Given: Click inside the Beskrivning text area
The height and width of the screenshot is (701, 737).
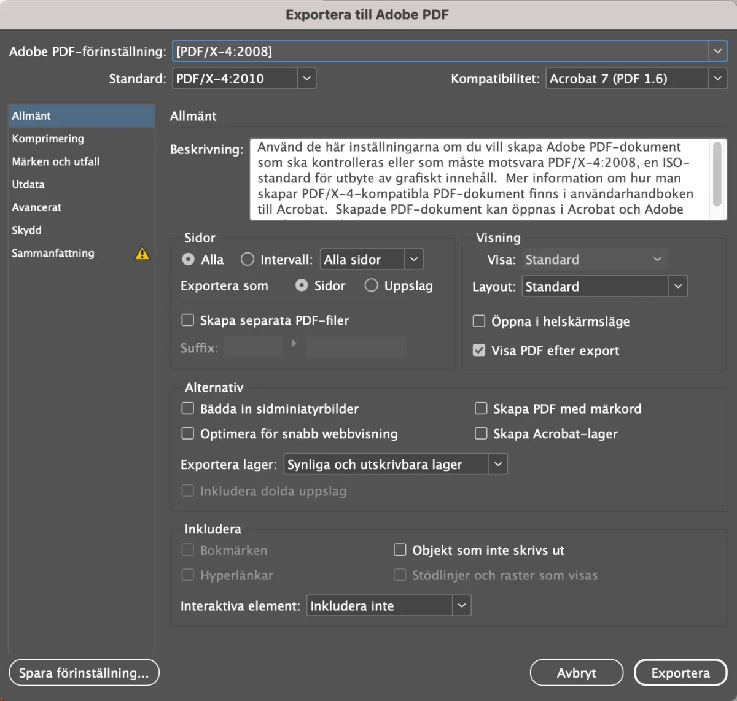Looking at the screenshot, I should click(480, 179).
